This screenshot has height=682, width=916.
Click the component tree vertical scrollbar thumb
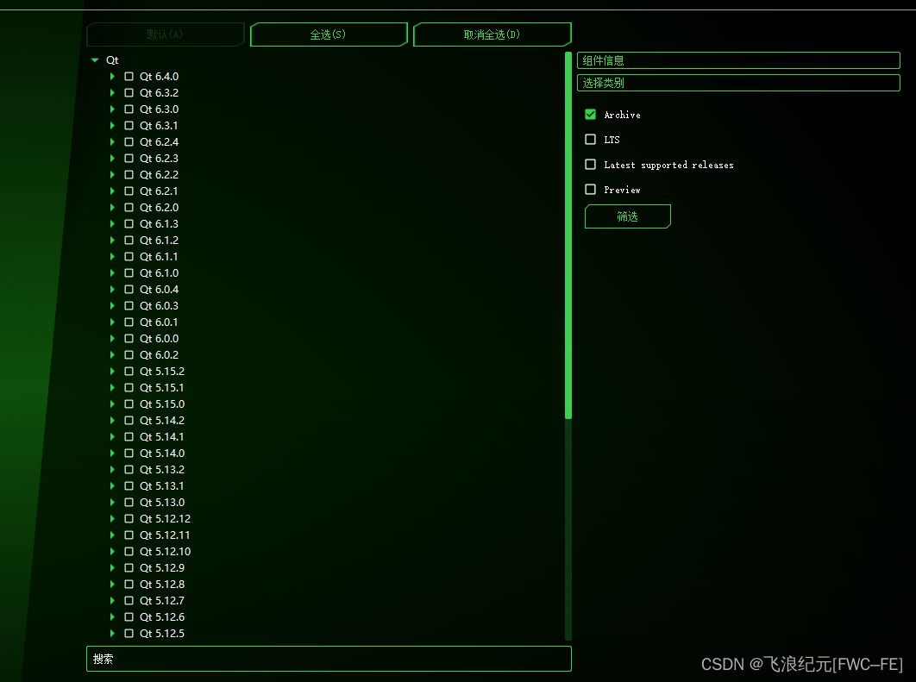click(x=568, y=235)
